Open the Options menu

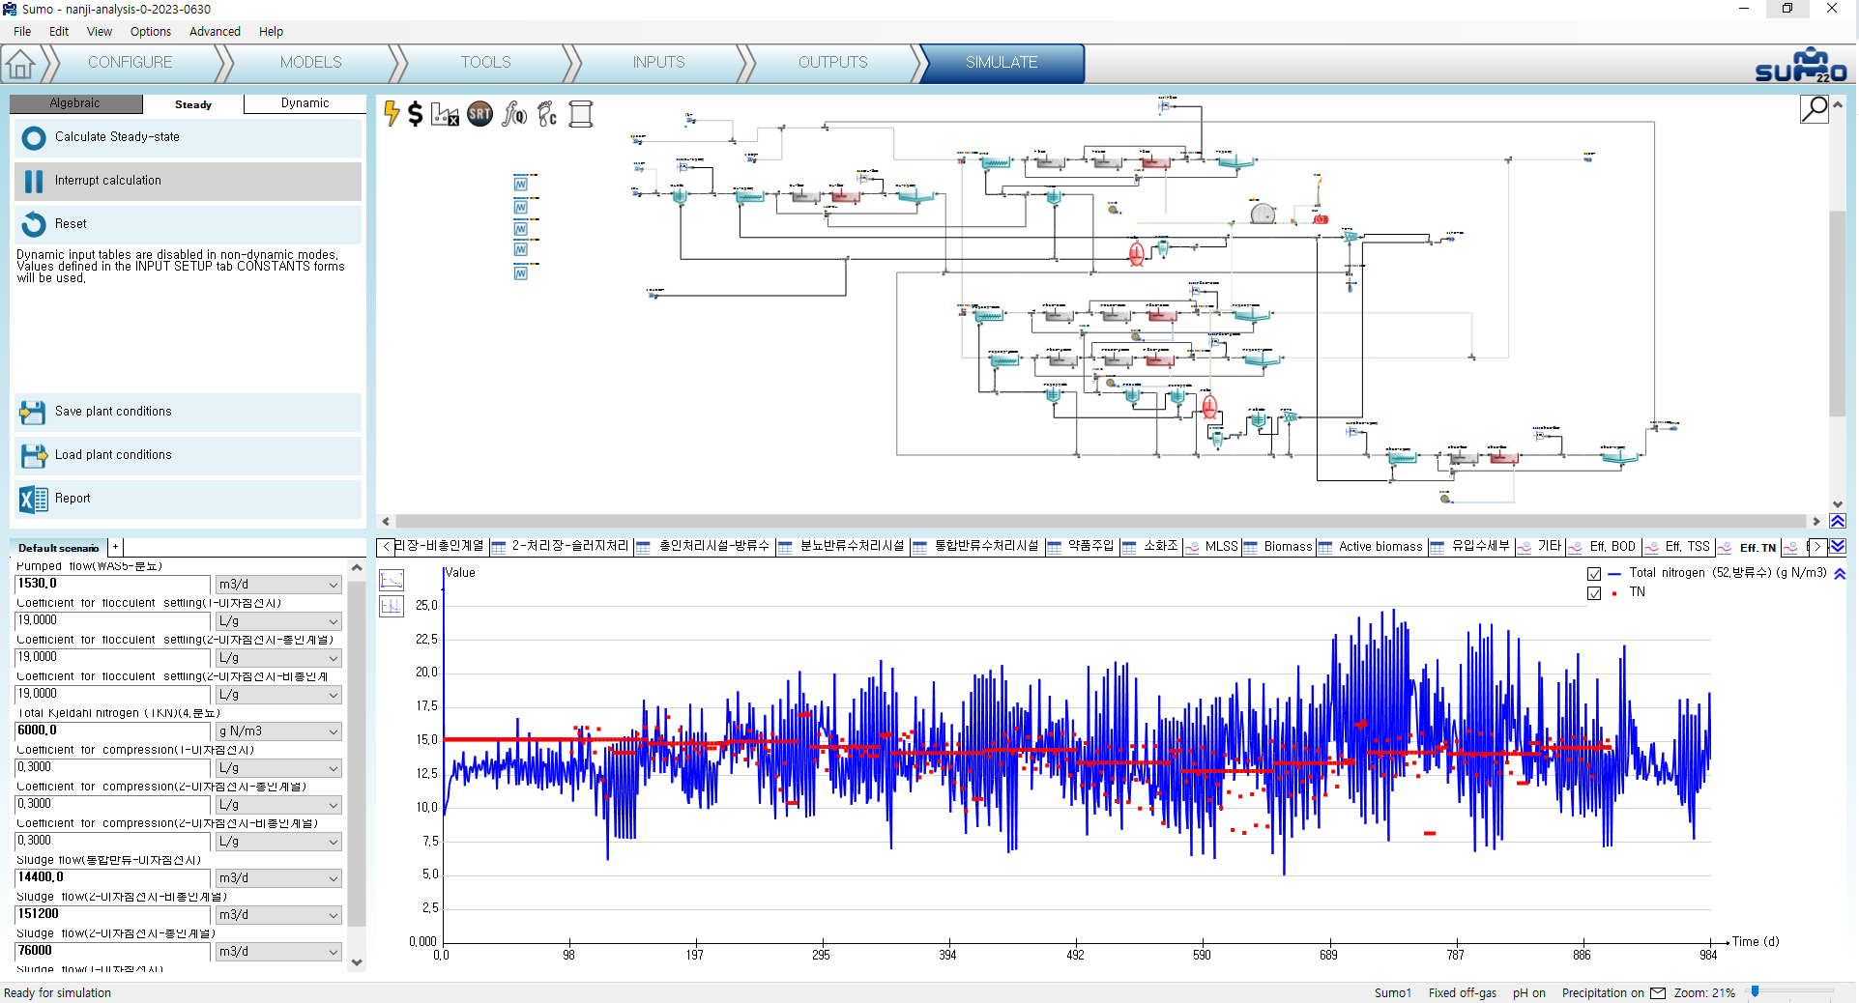tap(151, 32)
